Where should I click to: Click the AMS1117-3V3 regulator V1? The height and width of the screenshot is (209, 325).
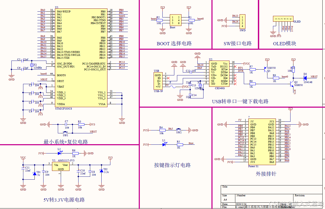click(x=61, y=167)
